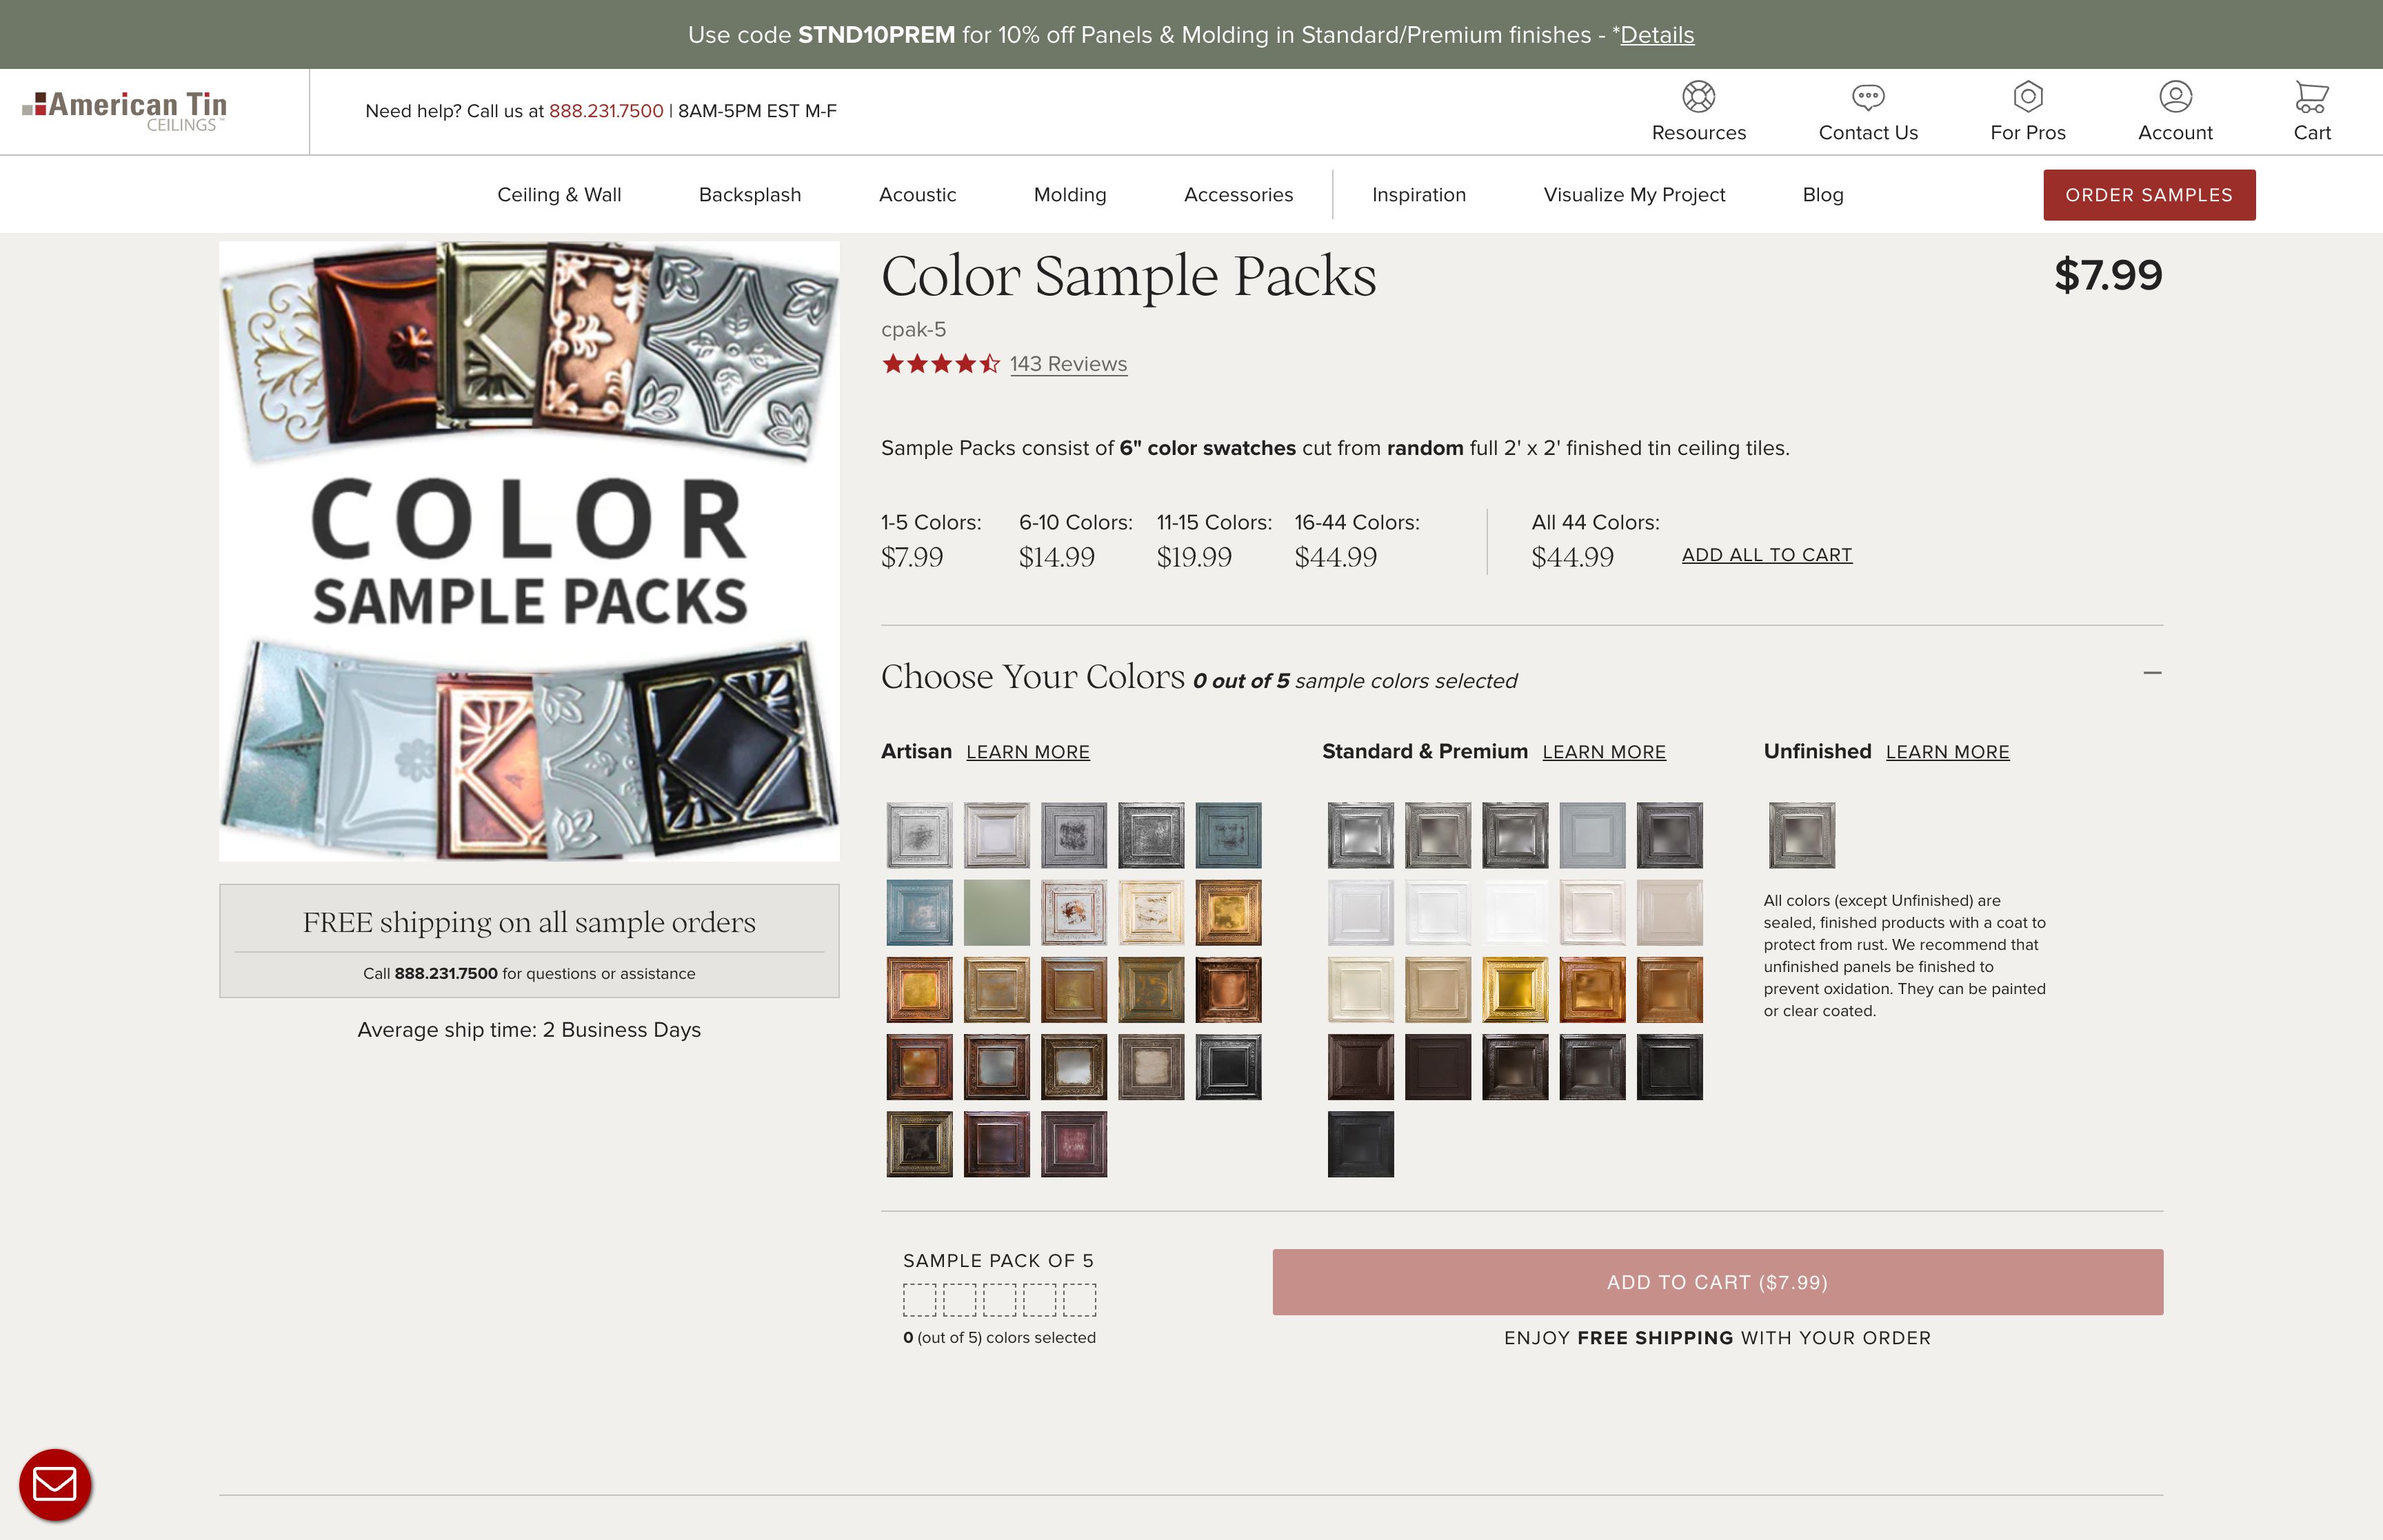Click the ADD ALL TO CART link
Image resolution: width=2383 pixels, height=1540 pixels.
tap(1766, 555)
